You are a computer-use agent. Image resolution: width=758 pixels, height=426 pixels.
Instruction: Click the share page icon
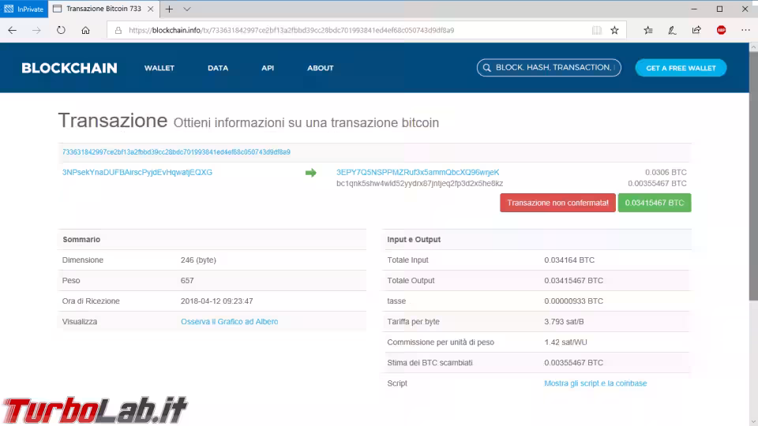(696, 30)
